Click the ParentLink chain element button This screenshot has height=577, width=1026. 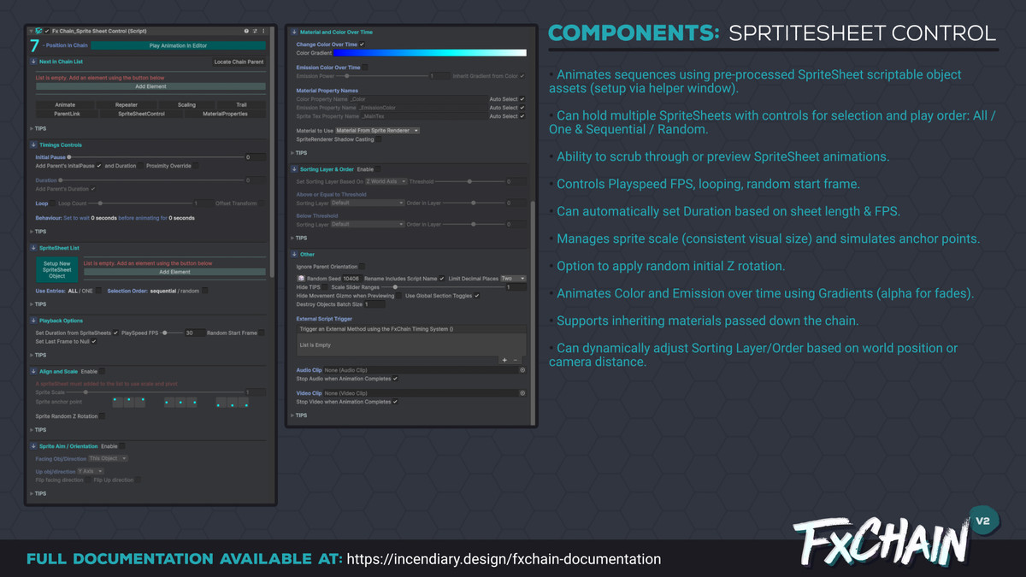(x=67, y=114)
